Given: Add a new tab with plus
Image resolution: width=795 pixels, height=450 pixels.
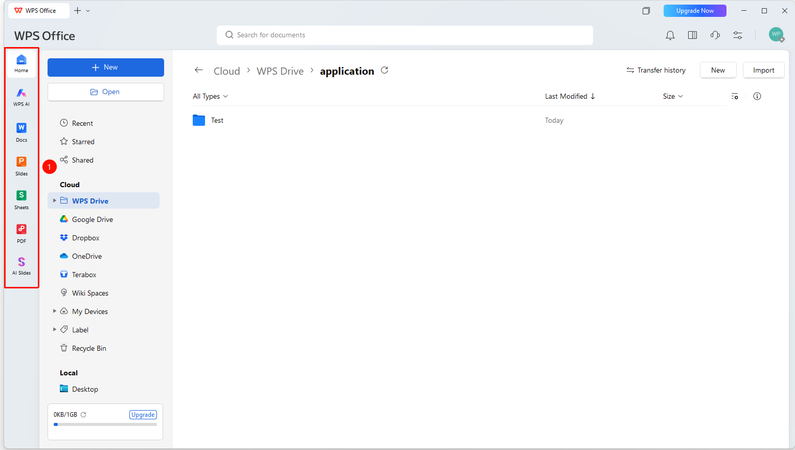Looking at the screenshot, I should tap(77, 10).
